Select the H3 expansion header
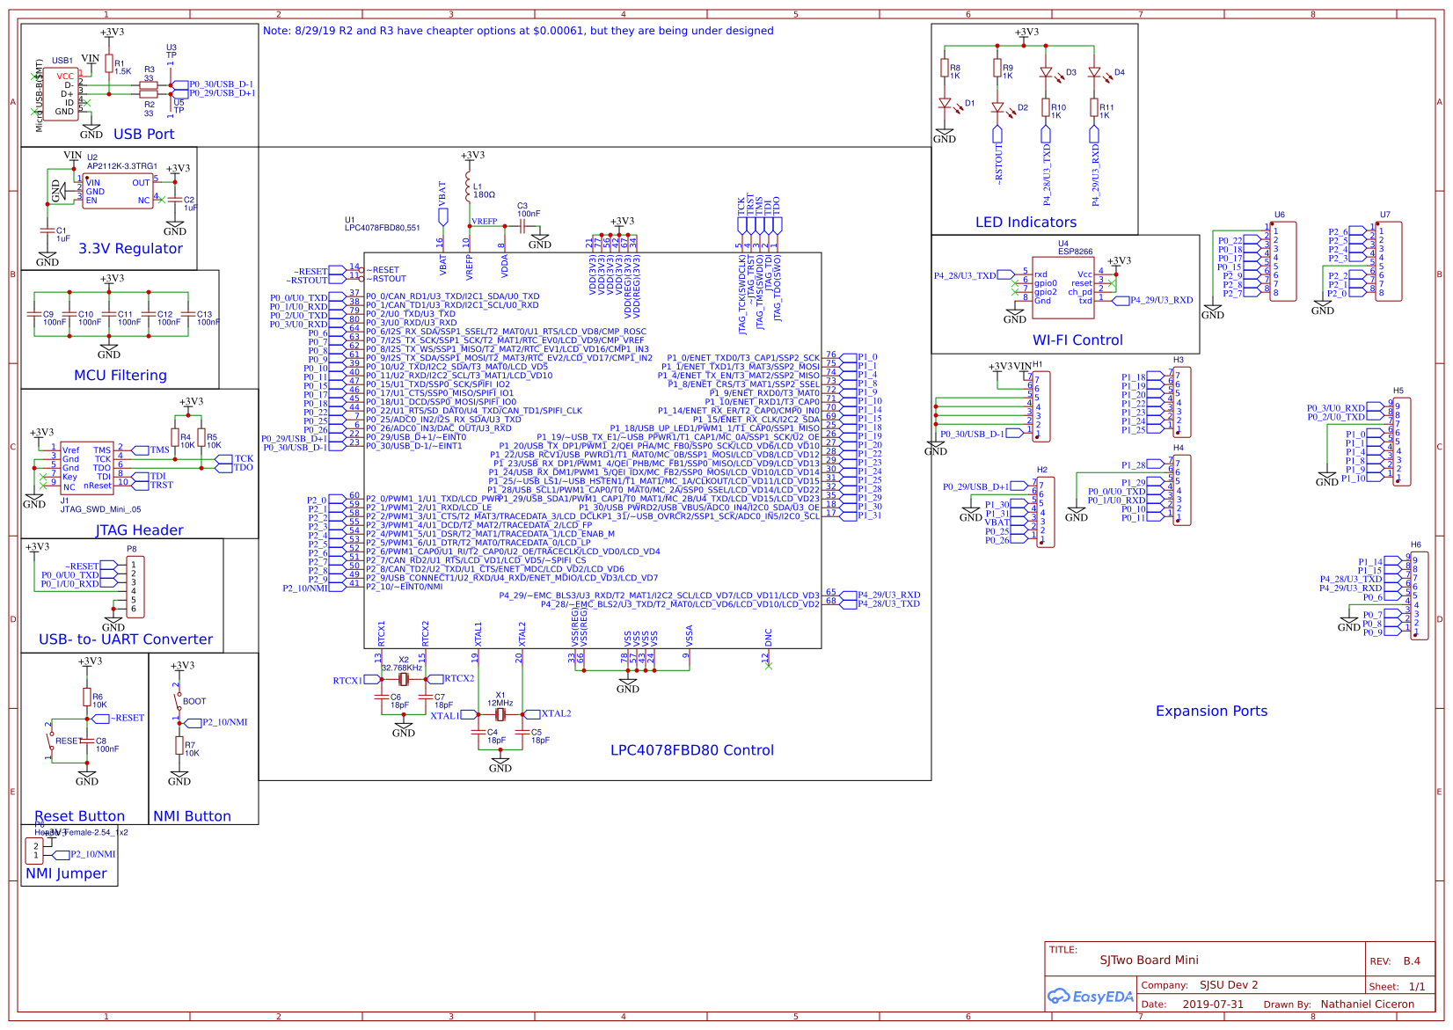This screenshot has height=1030, width=1453. [x=1183, y=402]
